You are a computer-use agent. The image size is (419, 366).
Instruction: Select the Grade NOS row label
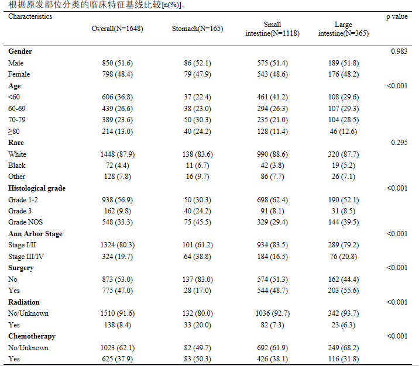tap(26, 222)
